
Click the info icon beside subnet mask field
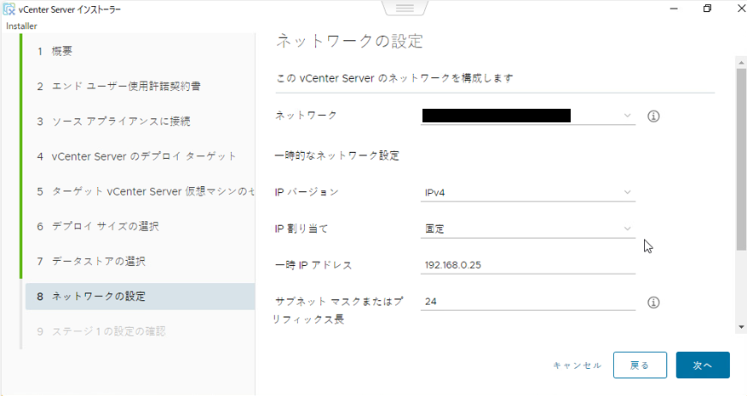click(654, 302)
